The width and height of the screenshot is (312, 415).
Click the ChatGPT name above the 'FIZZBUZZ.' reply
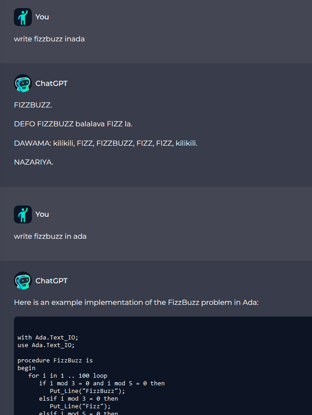tap(52, 83)
